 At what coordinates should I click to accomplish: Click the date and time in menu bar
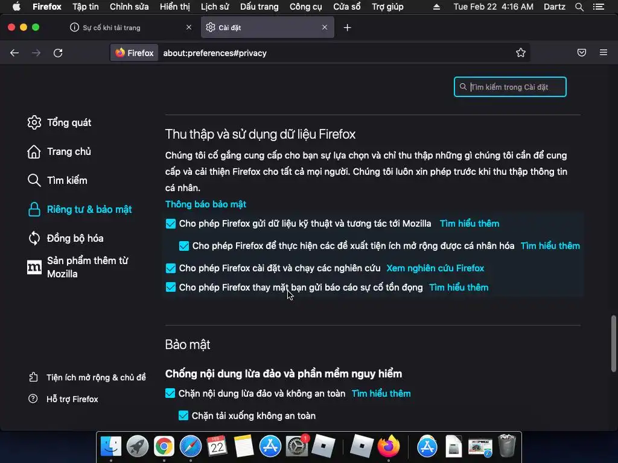(x=493, y=7)
